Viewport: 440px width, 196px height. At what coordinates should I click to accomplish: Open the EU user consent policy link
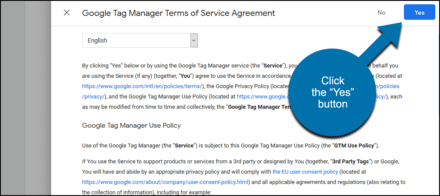pos(306,171)
